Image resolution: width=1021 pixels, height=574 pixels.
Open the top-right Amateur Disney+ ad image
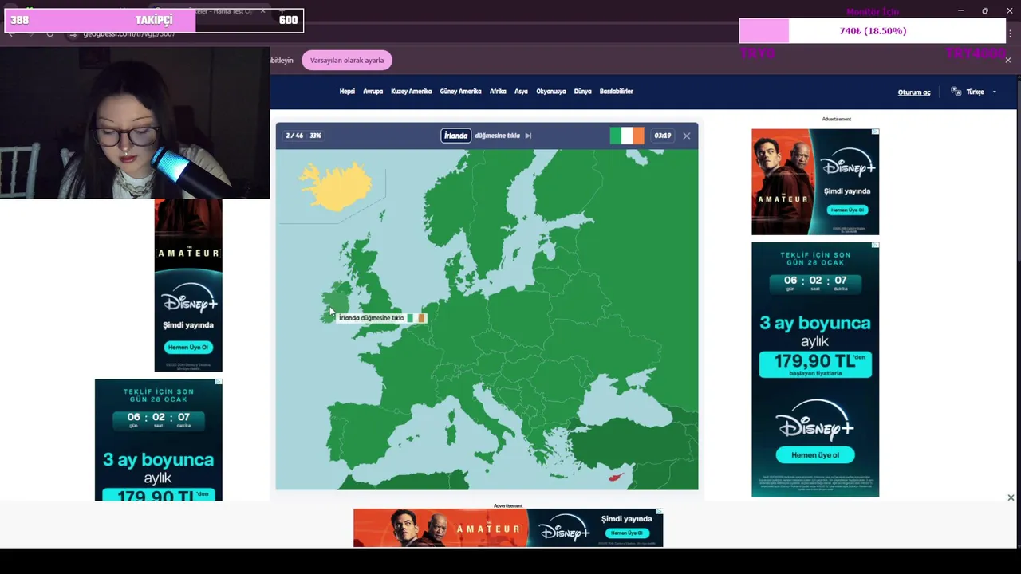(815, 182)
